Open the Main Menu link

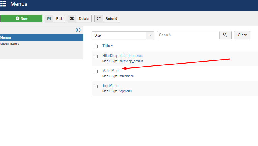[x=111, y=71]
